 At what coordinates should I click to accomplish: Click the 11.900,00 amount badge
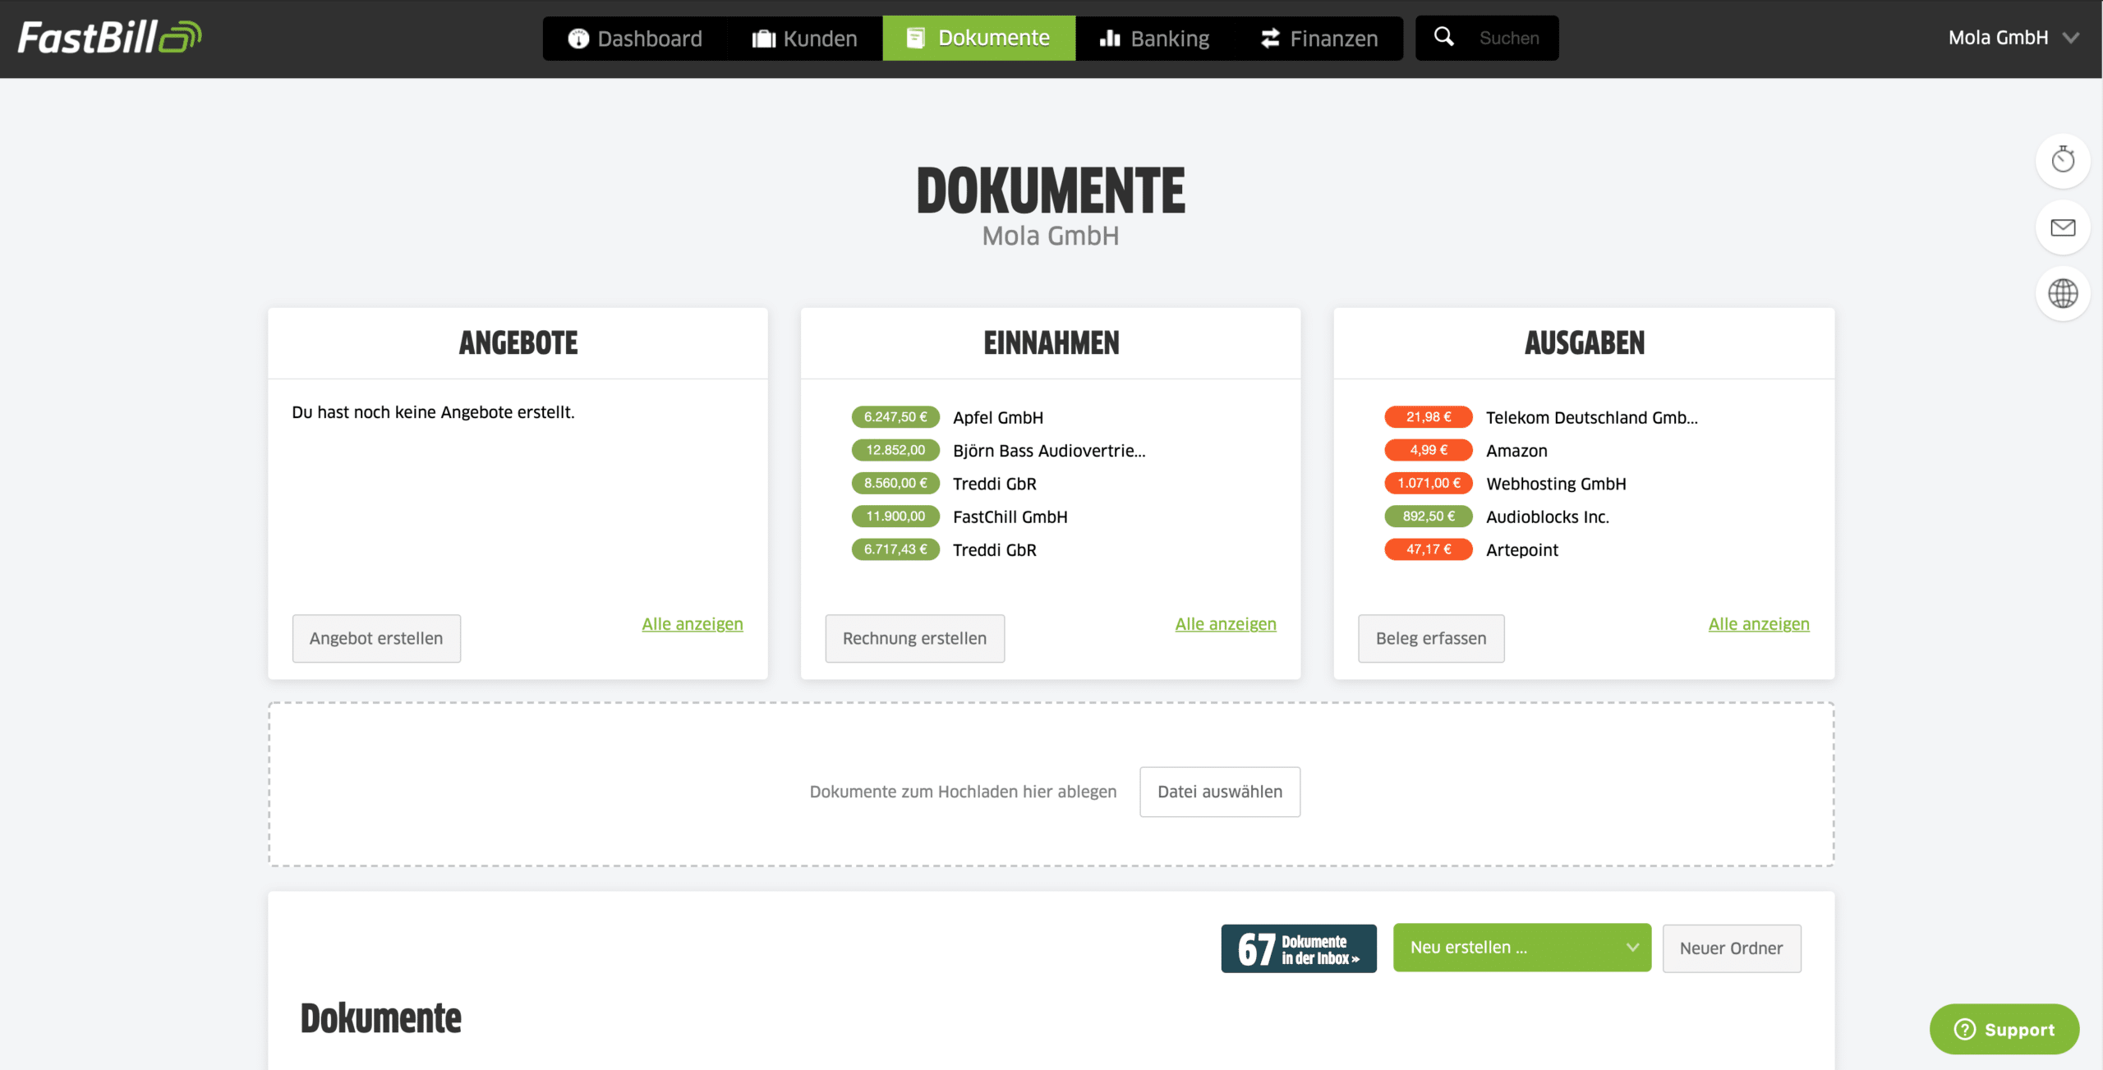point(895,517)
